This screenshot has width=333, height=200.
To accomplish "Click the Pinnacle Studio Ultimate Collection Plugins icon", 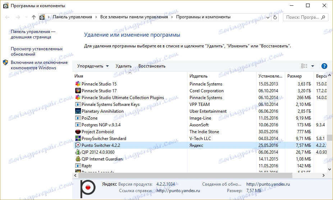I will 78,97.
